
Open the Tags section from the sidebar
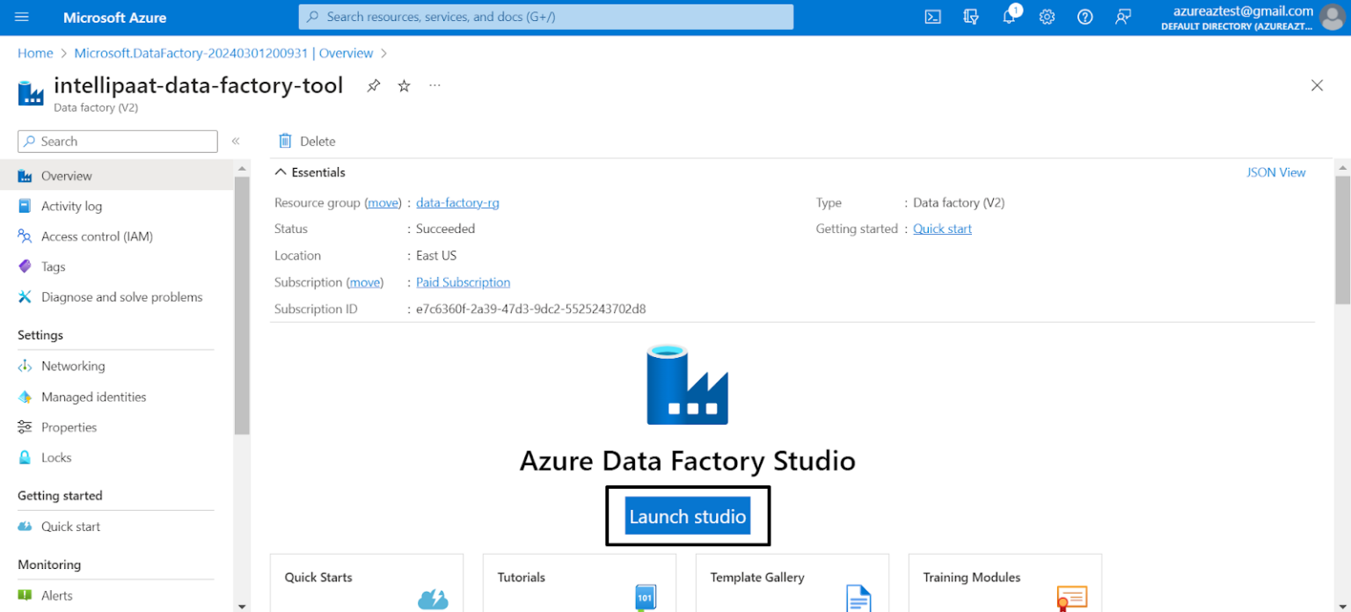click(x=26, y=266)
